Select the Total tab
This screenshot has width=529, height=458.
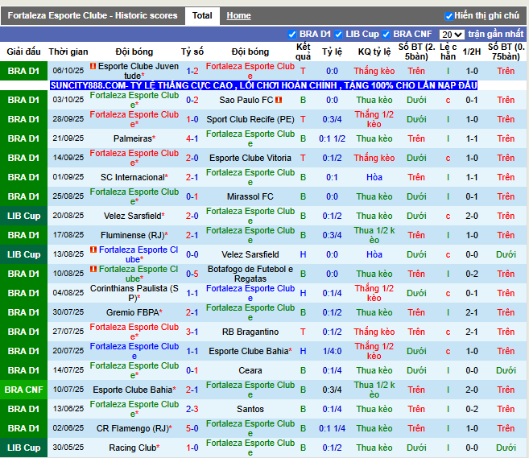pos(202,15)
